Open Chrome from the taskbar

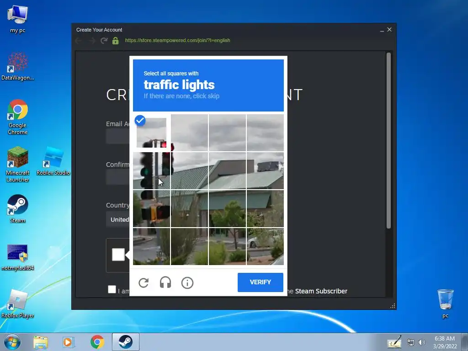pos(97,342)
